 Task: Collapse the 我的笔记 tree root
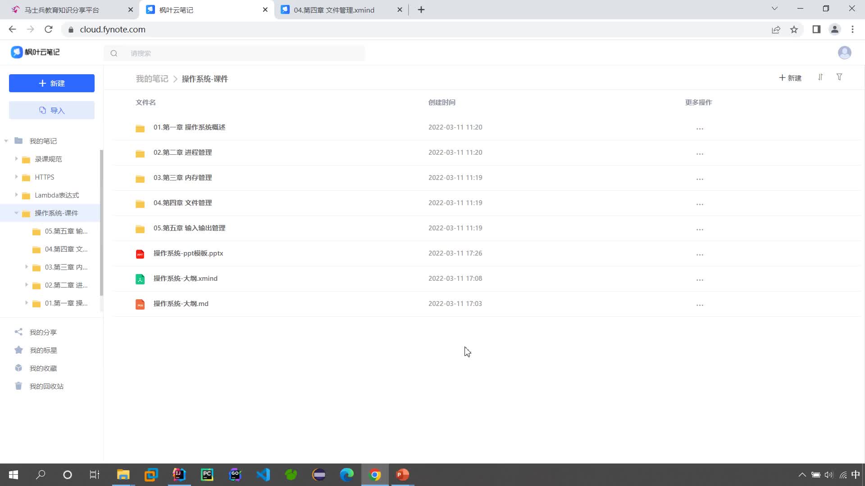coord(6,141)
